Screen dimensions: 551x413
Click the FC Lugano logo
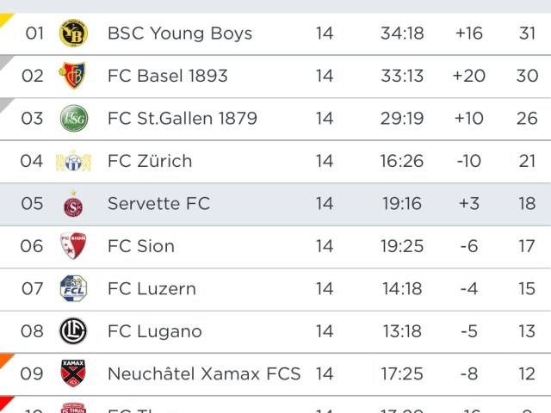pos(73,331)
